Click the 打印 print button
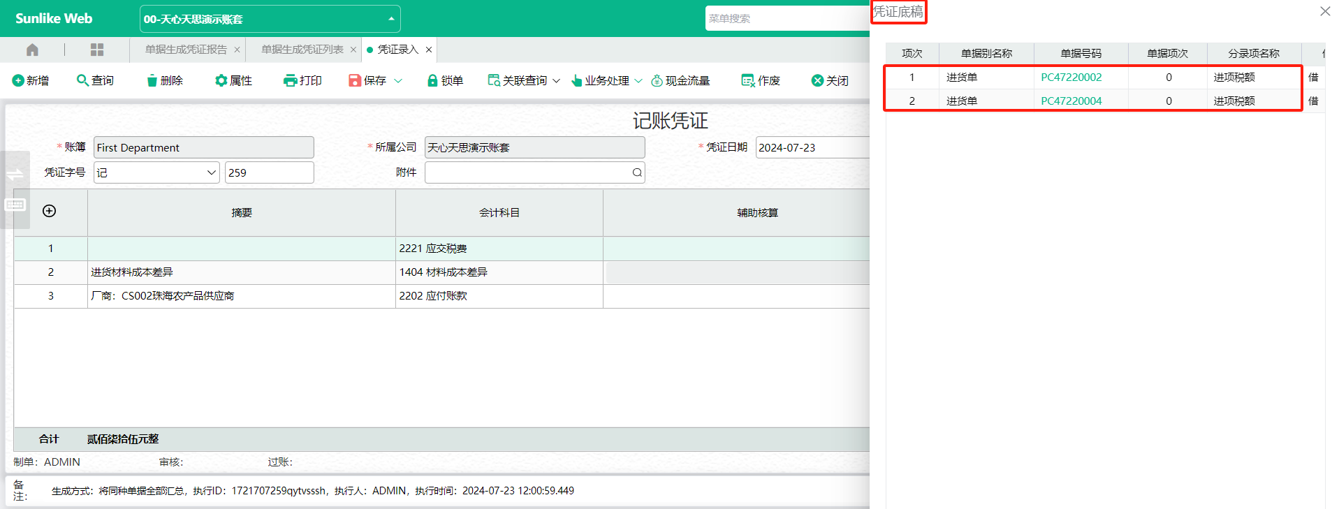The height and width of the screenshot is (509, 1339). (302, 80)
